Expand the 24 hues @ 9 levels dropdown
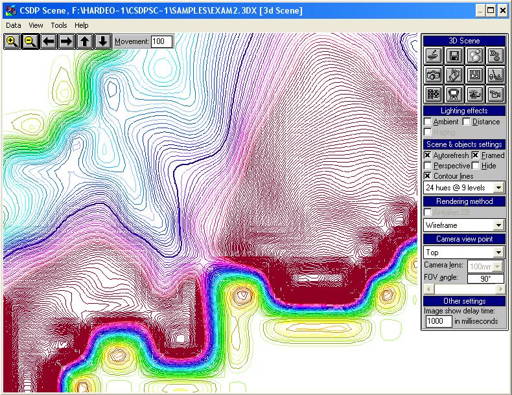Screen dimensions: 512x395 [497, 188]
